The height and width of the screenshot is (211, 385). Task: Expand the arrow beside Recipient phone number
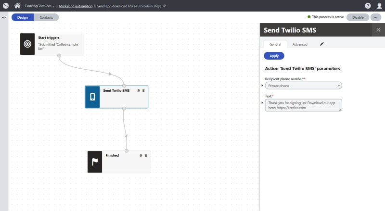(262, 86)
